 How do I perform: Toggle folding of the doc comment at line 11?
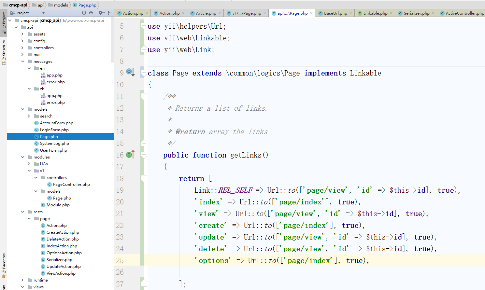144,96
